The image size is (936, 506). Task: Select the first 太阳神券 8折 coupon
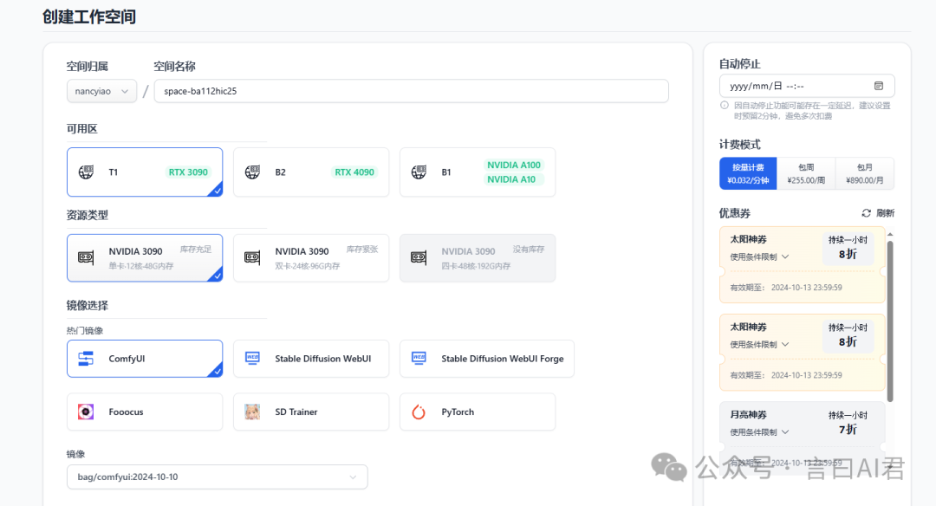(803, 264)
